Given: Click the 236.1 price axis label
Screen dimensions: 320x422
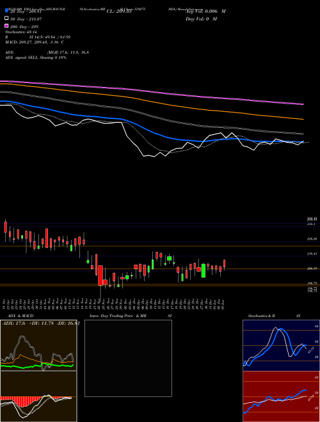Looking at the screenshot, I should pos(312,224).
